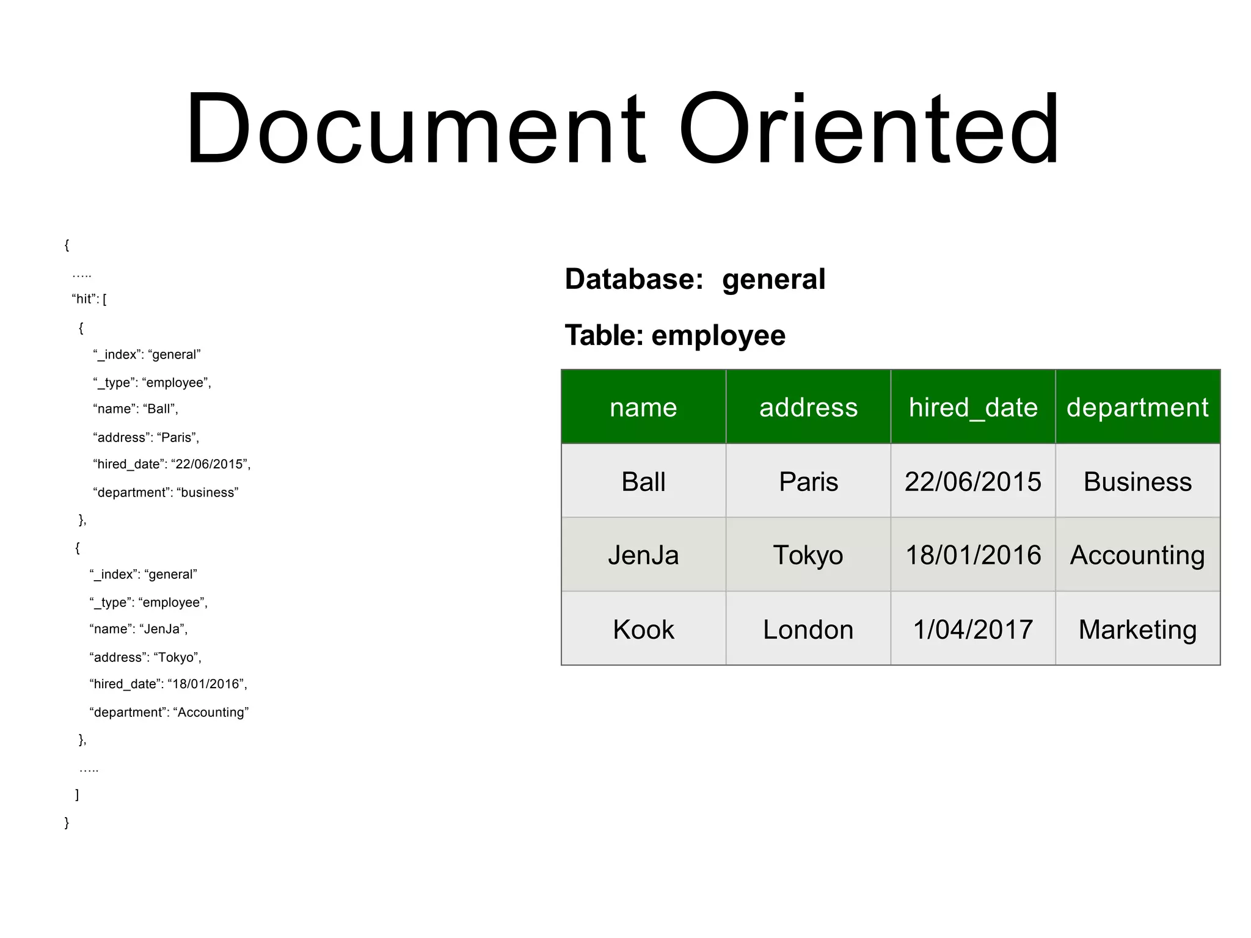Click the "name" table column header
Viewport: 1251px width, 938px height.
(x=643, y=407)
